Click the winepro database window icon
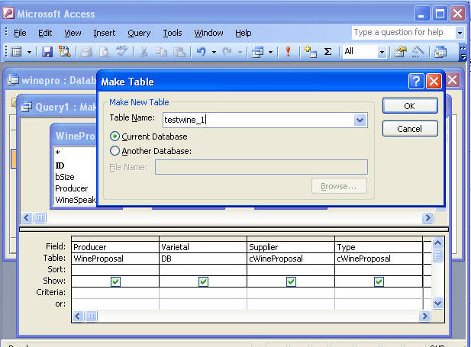This screenshot has width=471, height=347. coord(13,80)
